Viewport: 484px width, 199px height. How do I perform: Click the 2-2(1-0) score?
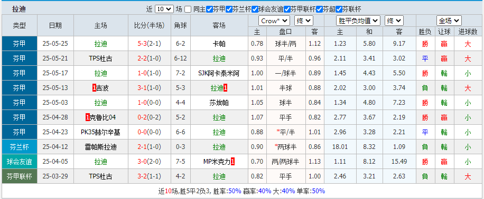click(x=150, y=58)
